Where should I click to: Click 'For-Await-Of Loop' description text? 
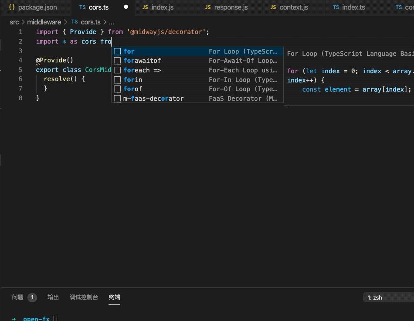click(243, 61)
